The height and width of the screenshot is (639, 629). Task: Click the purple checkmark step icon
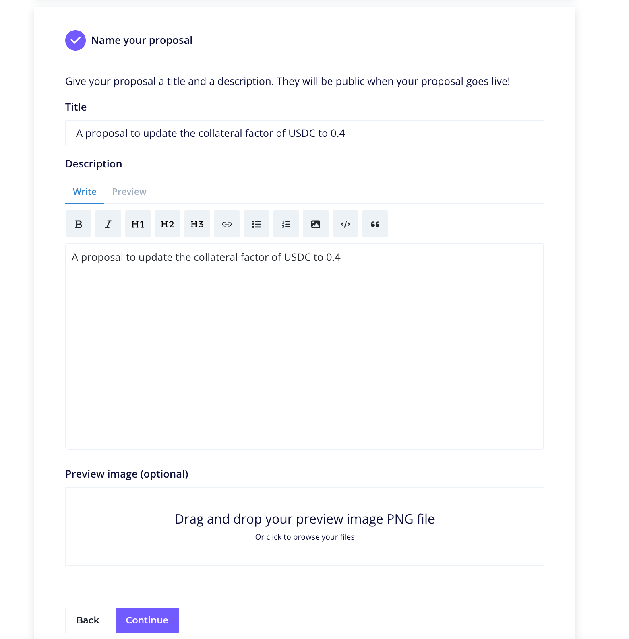click(75, 40)
